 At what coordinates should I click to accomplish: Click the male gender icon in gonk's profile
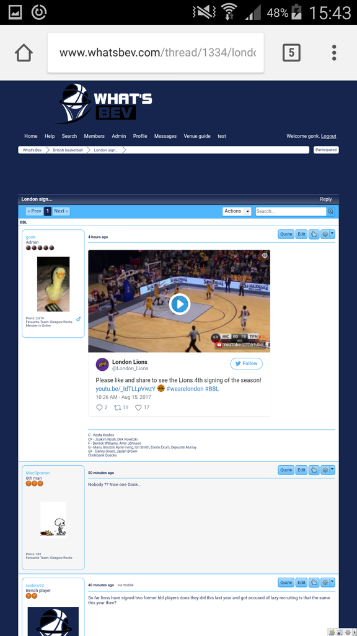[79, 319]
